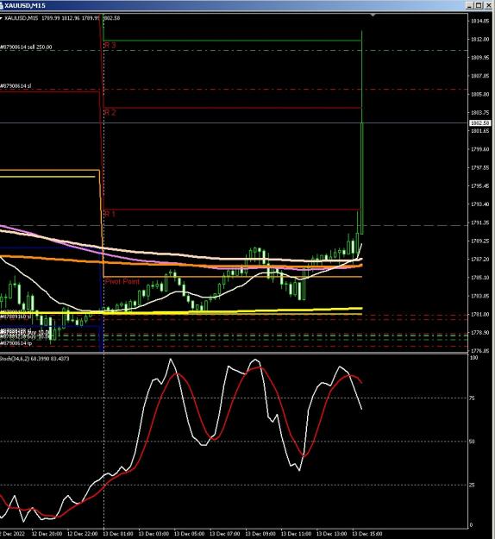Viewport: 495px width, 539px height.
Task: Click the R 3 resistance level label
Action: (x=110, y=45)
